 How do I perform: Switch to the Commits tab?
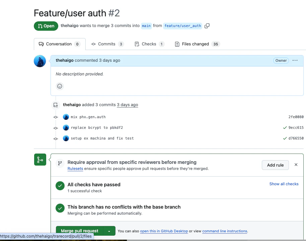click(x=107, y=44)
